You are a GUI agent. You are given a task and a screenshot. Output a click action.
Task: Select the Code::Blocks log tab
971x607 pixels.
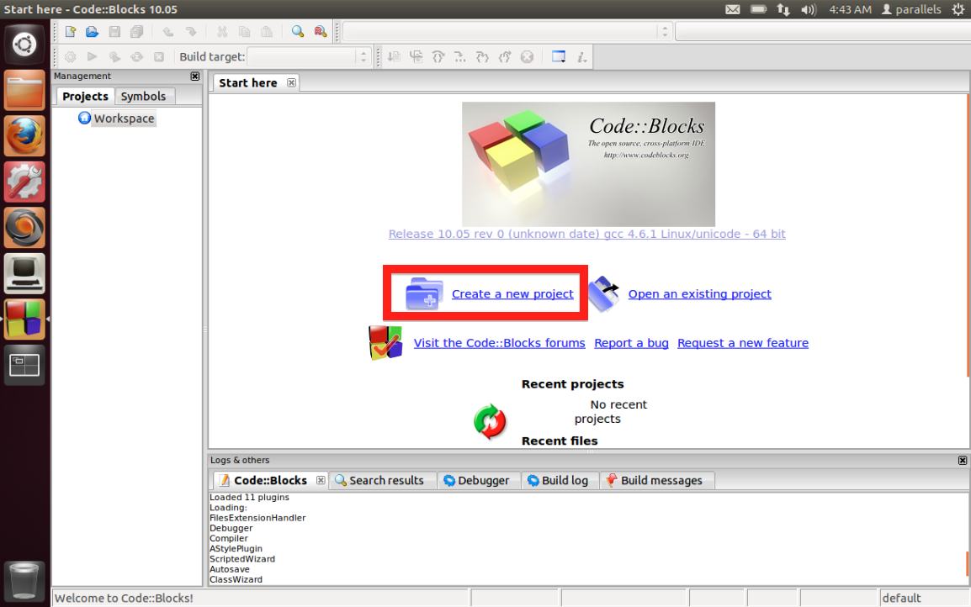270,480
